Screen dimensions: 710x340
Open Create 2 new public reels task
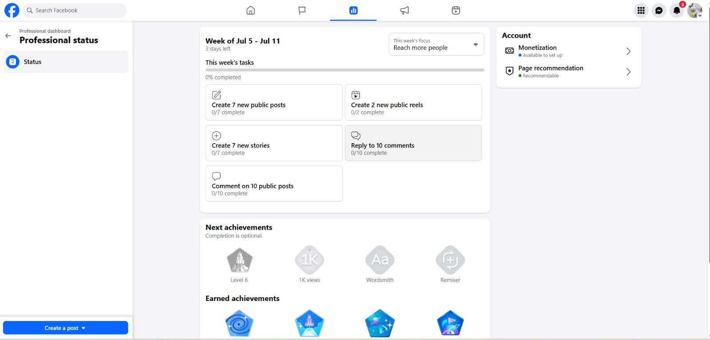pyautogui.click(x=413, y=102)
